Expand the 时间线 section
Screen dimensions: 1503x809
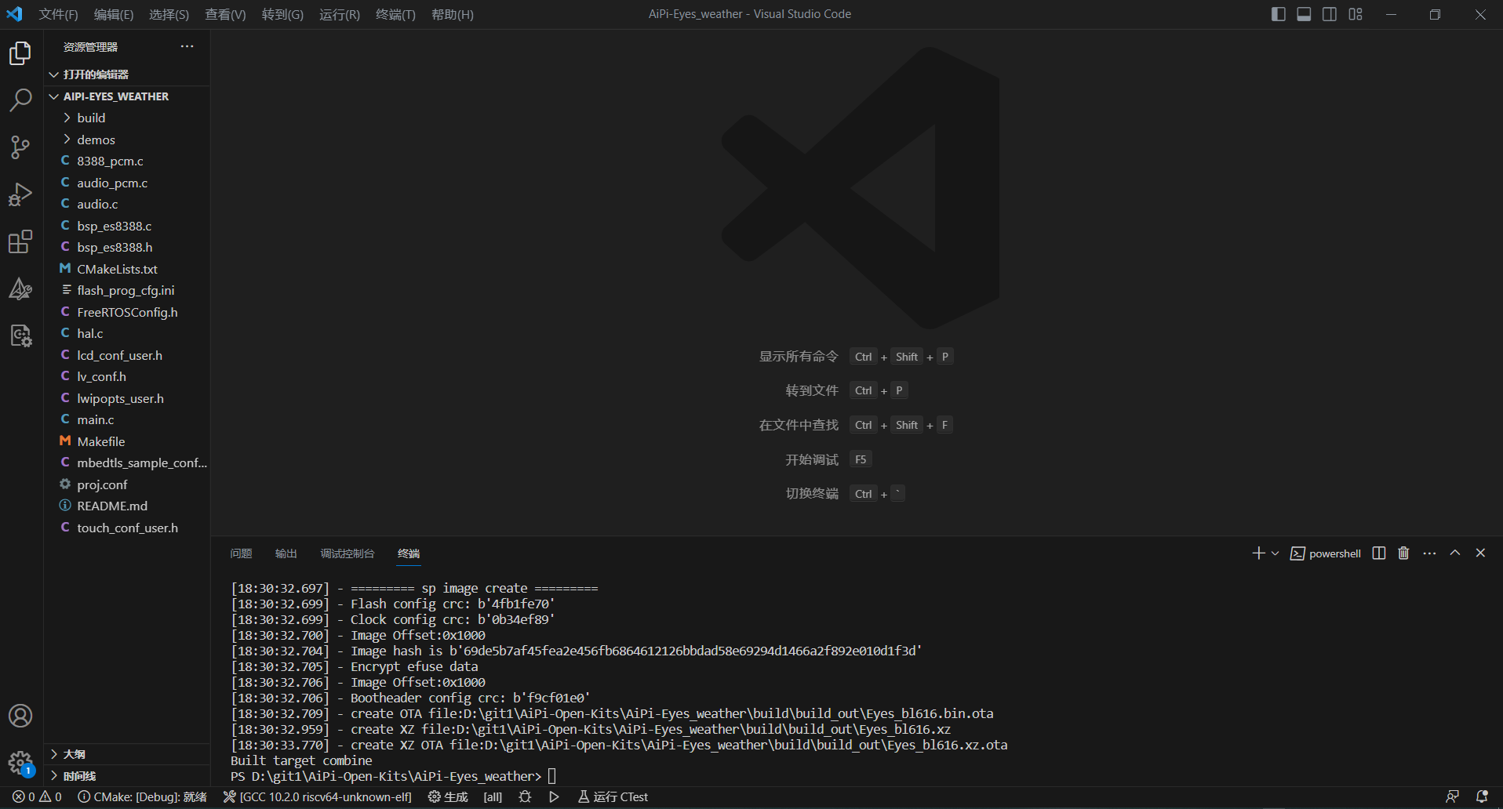point(127,776)
